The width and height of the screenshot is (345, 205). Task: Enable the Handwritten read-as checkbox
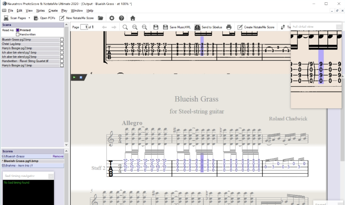(18, 34)
